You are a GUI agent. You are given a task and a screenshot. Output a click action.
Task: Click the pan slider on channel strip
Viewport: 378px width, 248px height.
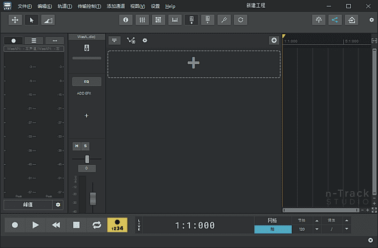click(x=87, y=159)
